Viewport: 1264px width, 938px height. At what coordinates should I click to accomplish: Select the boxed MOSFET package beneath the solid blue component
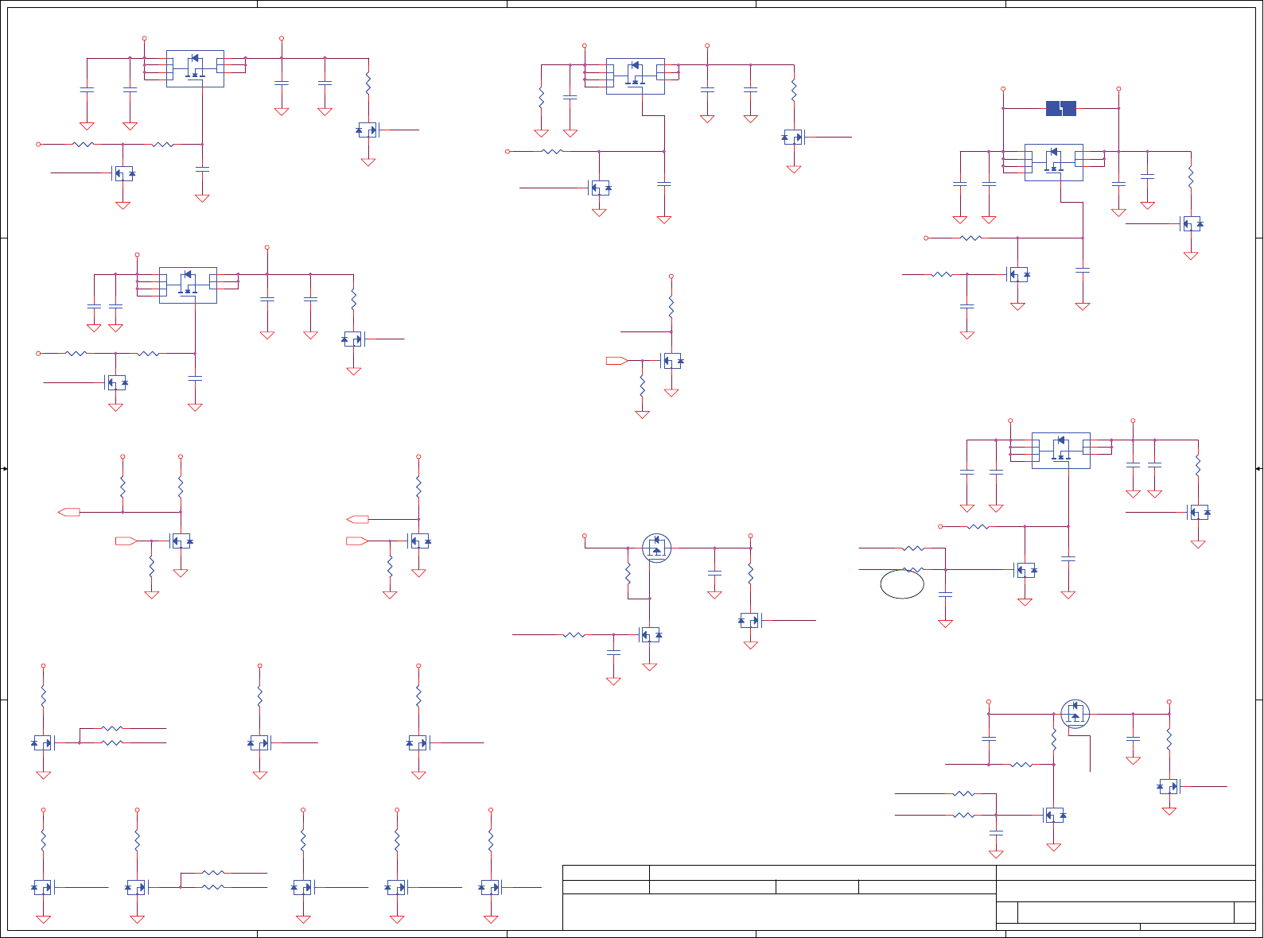tap(1053, 162)
